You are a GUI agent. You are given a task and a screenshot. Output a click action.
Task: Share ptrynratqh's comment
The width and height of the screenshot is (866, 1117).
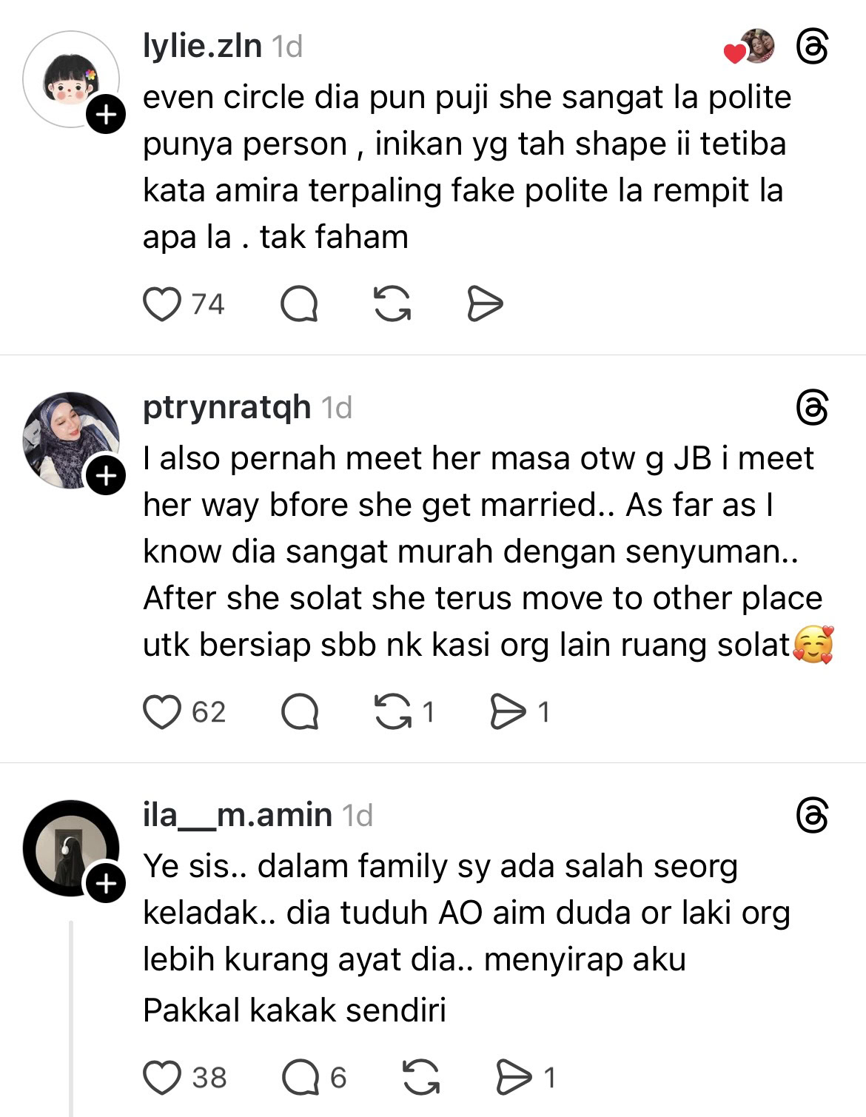tap(508, 712)
